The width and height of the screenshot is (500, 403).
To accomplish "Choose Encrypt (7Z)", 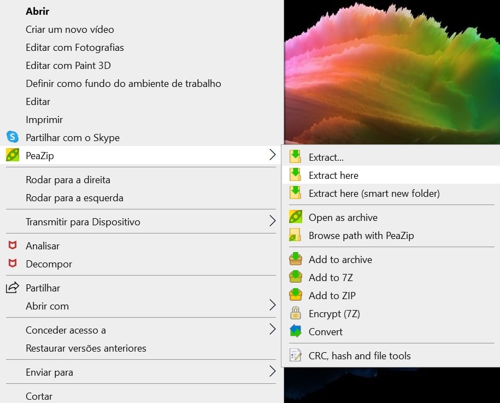I will [334, 314].
